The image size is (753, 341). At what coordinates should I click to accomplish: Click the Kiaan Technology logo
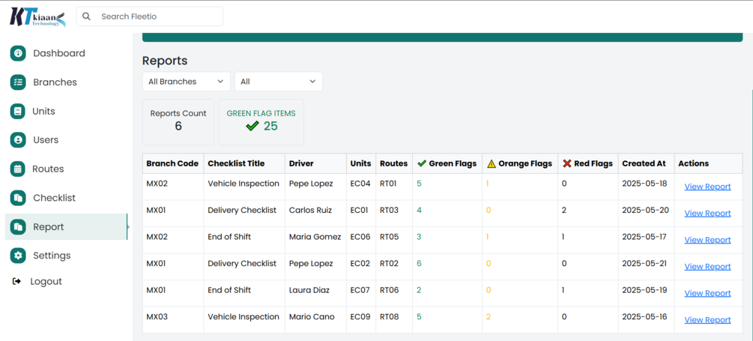tap(37, 16)
